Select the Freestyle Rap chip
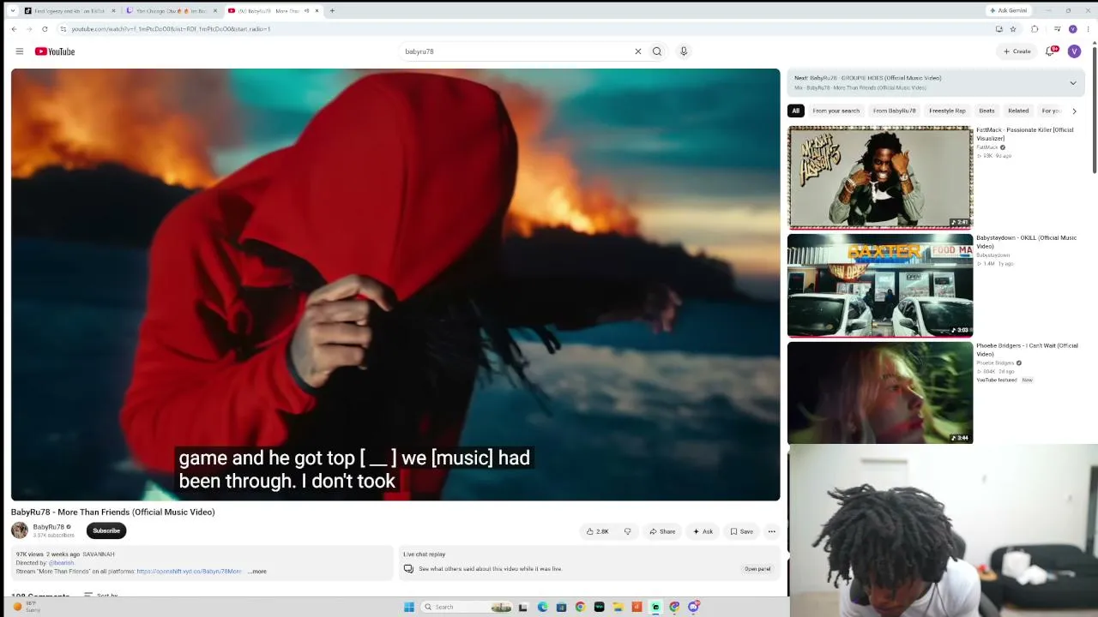 (x=947, y=111)
